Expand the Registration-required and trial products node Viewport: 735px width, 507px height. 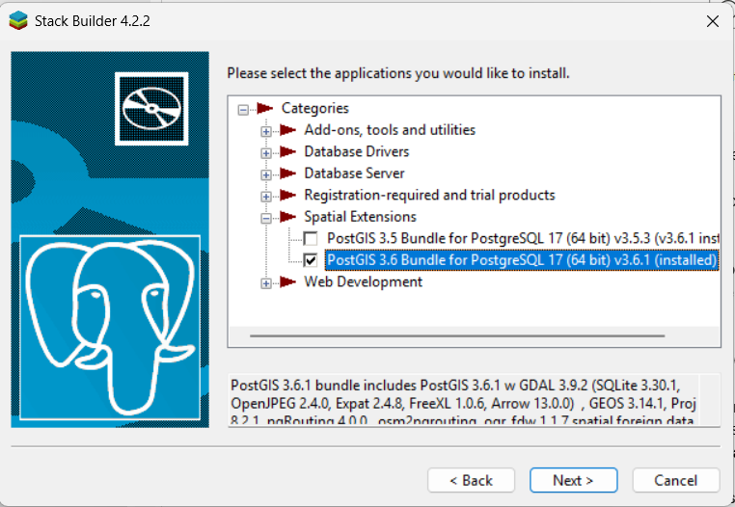(266, 196)
